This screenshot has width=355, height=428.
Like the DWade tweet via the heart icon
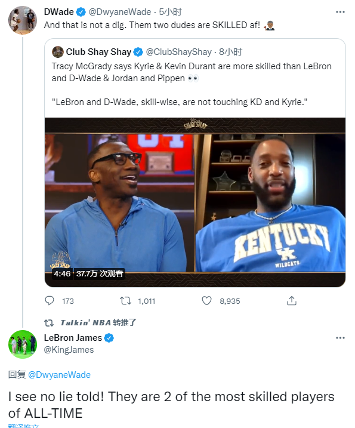(x=206, y=301)
